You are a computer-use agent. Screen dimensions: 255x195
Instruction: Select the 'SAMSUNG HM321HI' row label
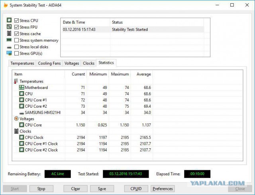(x=43, y=112)
